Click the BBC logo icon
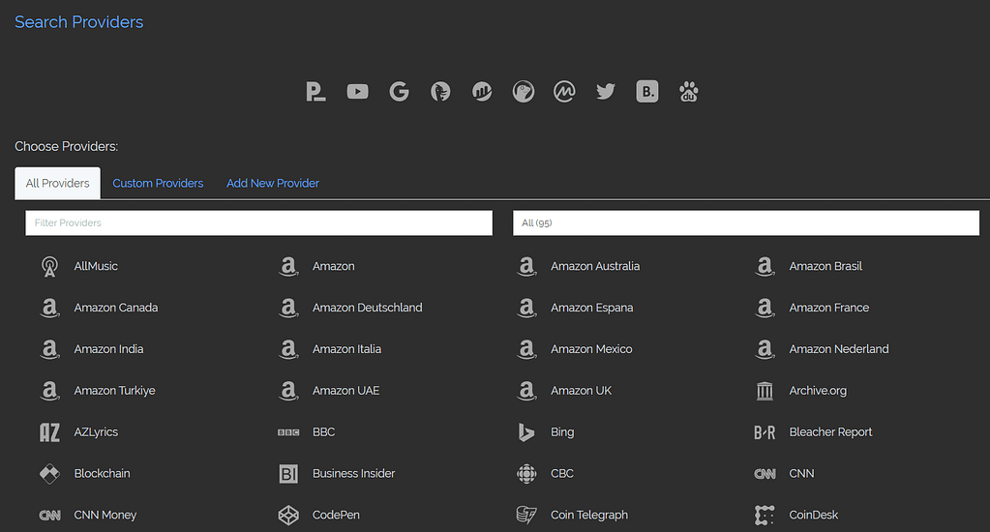 [x=288, y=432]
